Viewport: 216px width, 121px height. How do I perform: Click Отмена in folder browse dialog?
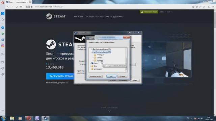pos(122,76)
